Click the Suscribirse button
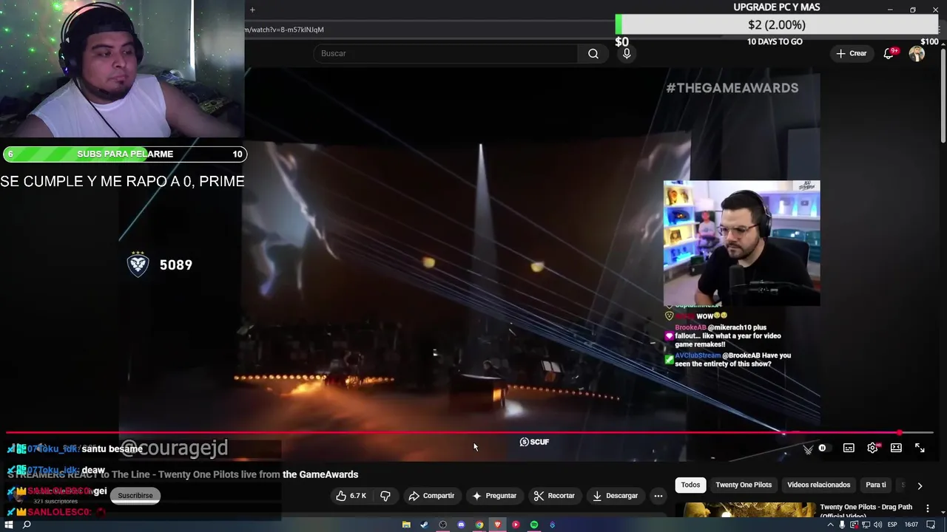 (x=135, y=495)
